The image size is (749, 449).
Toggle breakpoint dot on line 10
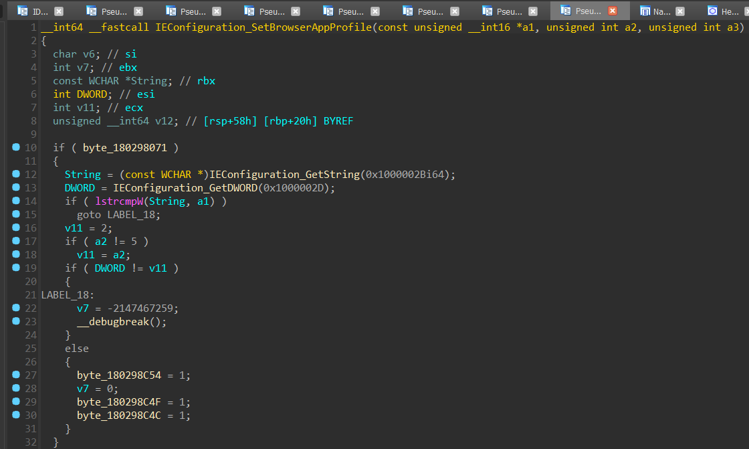click(16, 147)
